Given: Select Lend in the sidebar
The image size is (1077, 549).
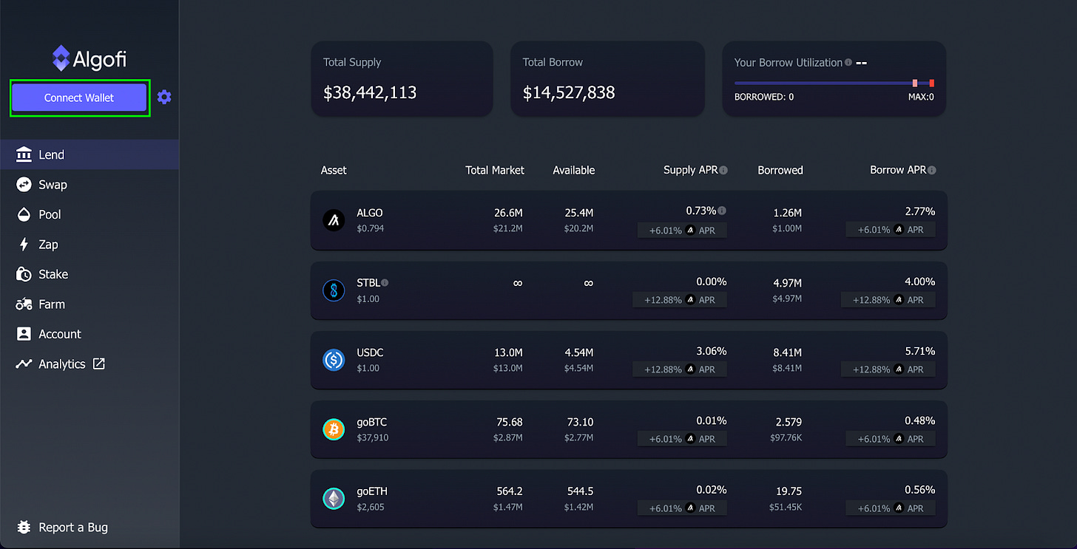Looking at the screenshot, I should (x=90, y=154).
